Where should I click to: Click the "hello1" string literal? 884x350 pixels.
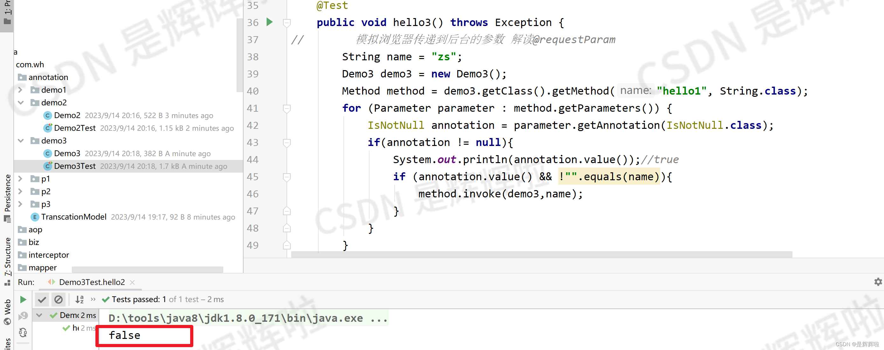pos(681,91)
